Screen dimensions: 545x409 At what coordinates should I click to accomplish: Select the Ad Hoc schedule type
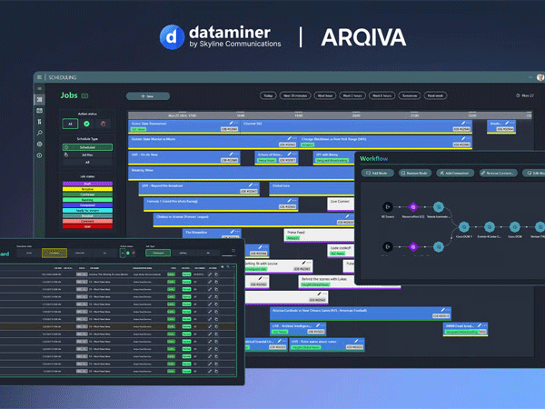[x=87, y=155]
